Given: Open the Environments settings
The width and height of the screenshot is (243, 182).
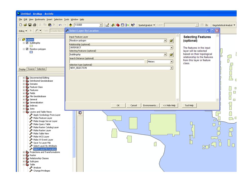Looking at the screenshot, I should (151, 105).
